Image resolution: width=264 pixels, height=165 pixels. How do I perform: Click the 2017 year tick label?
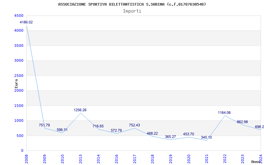coord(135,159)
